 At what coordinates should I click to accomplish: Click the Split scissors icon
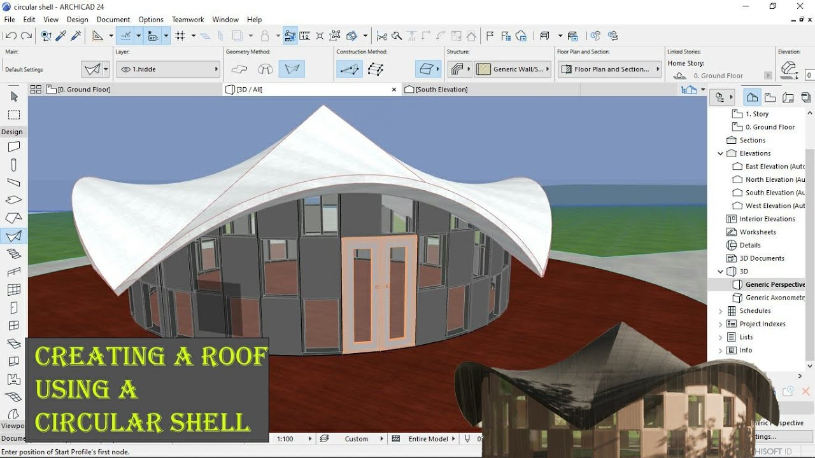click(x=382, y=36)
